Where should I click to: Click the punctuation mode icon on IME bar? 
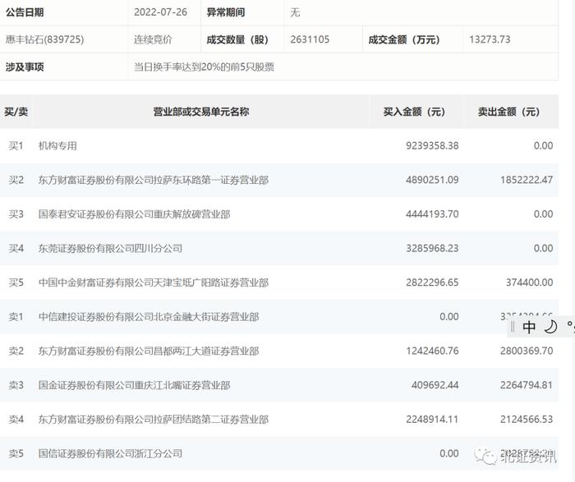(570, 326)
